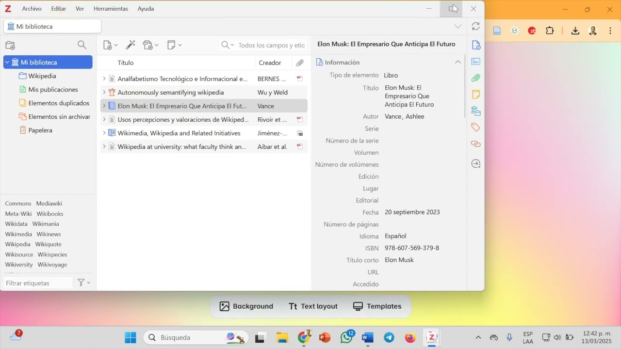The image size is (621, 349).
Task: Select the Related items sidebar icon
Action: [476, 144]
